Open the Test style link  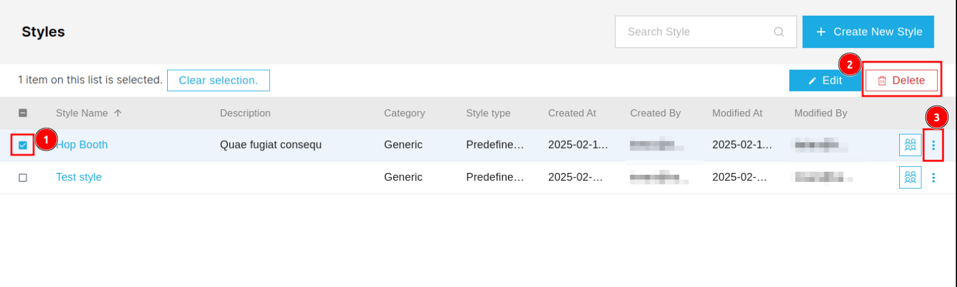tap(79, 177)
